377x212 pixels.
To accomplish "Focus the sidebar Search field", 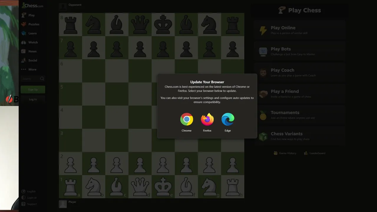I will 33,79.
